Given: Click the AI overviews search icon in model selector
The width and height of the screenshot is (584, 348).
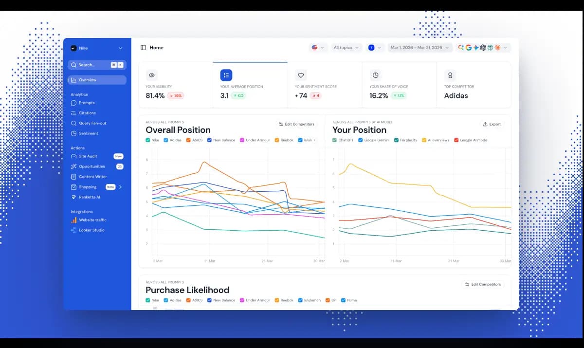Looking at the screenshot, I should (461, 48).
